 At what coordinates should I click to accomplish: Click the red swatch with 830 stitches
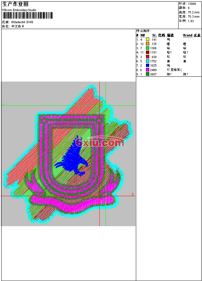tap(148, 57)
